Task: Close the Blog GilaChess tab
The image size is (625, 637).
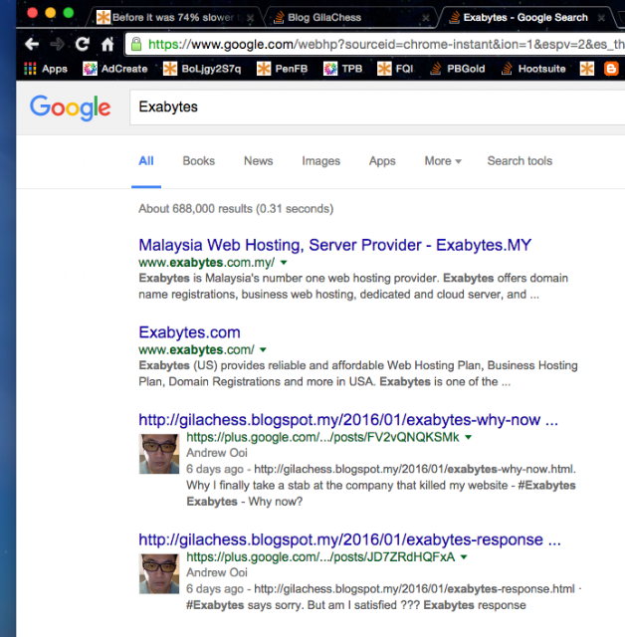Action: (426, 18)
